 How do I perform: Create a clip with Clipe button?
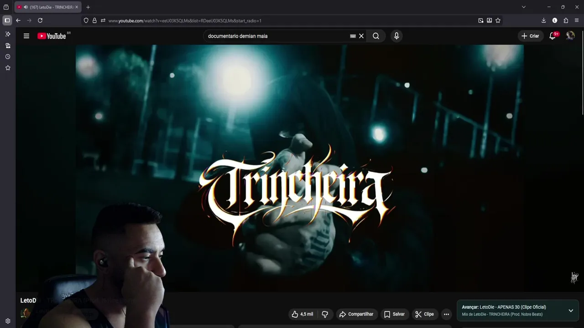pos(424,314)
